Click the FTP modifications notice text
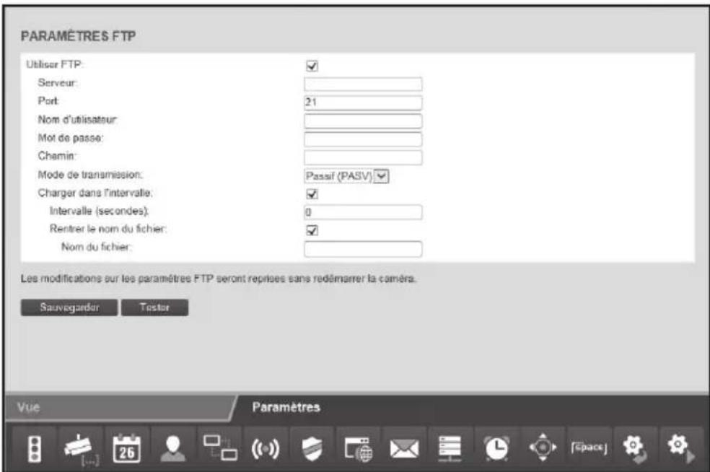Screen dimensions: 710x472 [218, 279]
